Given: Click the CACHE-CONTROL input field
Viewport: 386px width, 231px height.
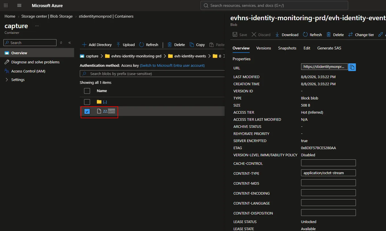Looking at the screenshot, I should tap(328, 163).
